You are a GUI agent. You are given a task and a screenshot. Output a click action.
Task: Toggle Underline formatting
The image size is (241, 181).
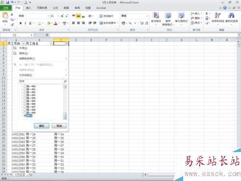[x=30, y=23]
